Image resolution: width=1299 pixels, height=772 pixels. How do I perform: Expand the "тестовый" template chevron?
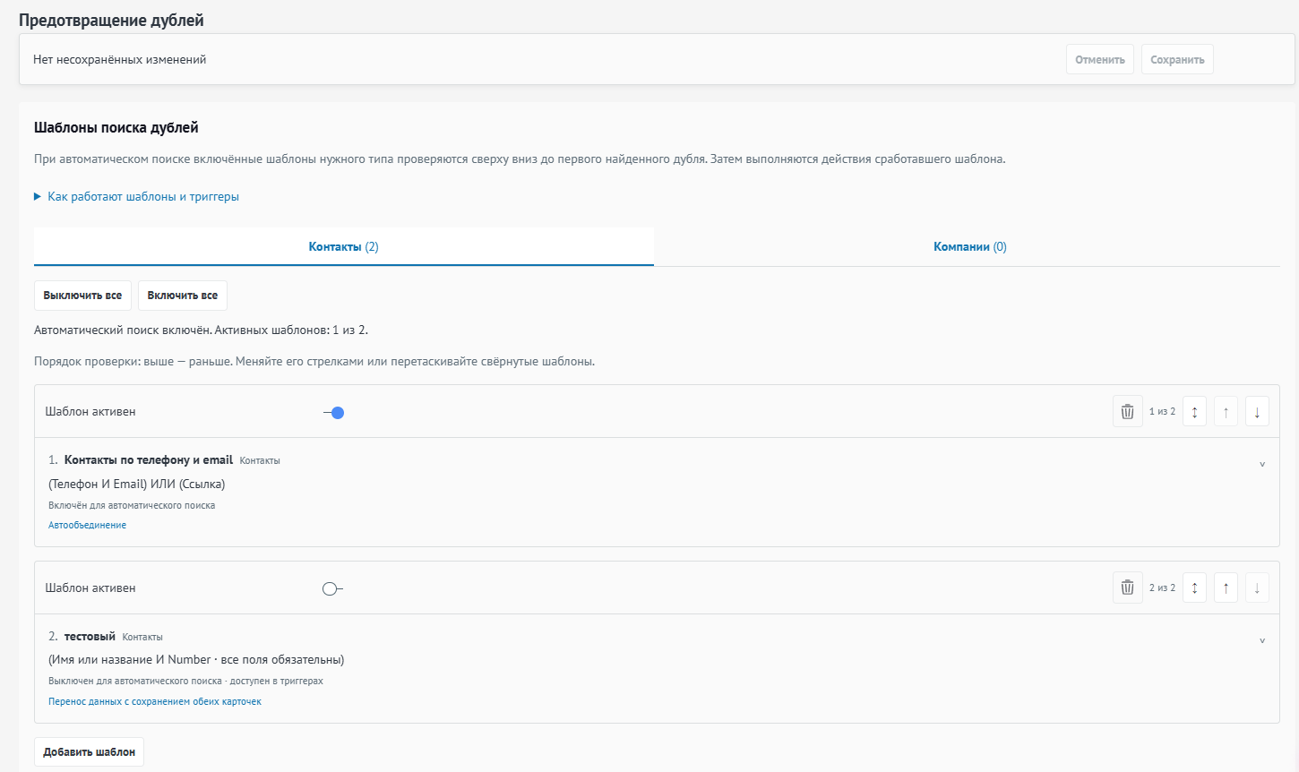(1262, 640)
